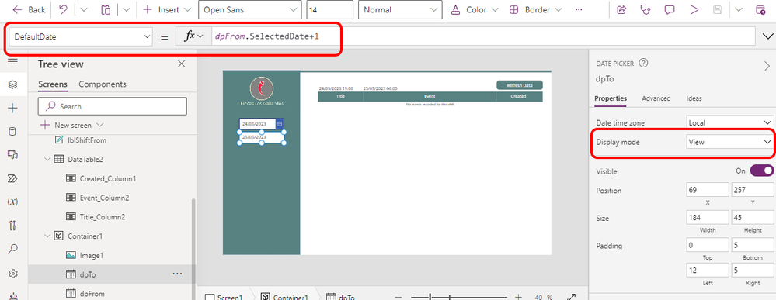776x300 pixels.
Task: Collapse the DataTable2 node
Action: pos(47,159)
